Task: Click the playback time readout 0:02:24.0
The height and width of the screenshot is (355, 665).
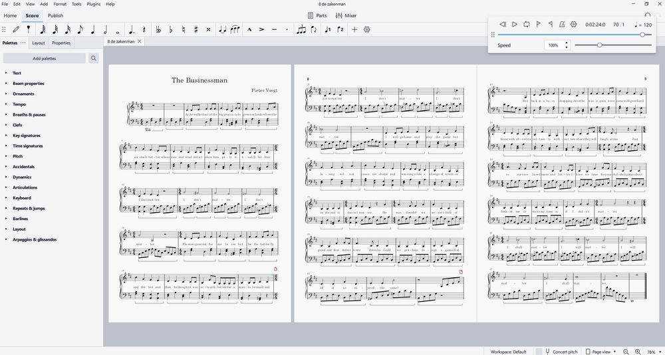Action: 595,25
